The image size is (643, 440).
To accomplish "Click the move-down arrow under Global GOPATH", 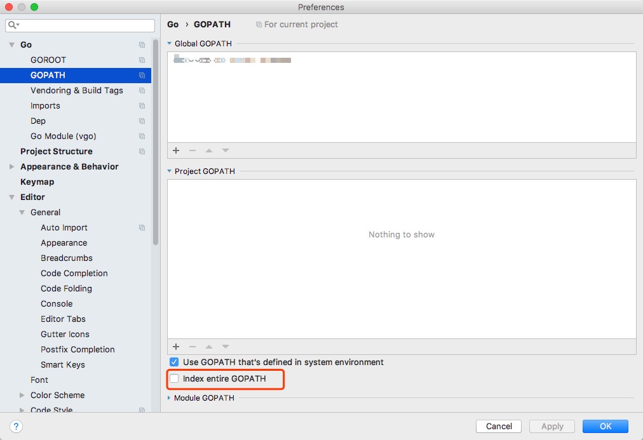I will pyautogui.click(x=225, y=150).
